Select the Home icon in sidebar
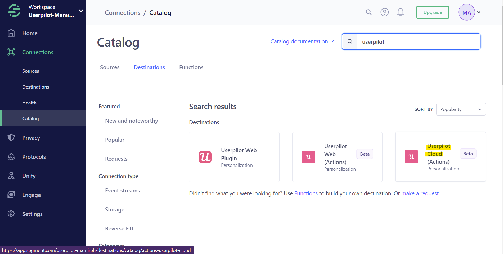Screen dimensions: 503x254 (x=11, y=33)
